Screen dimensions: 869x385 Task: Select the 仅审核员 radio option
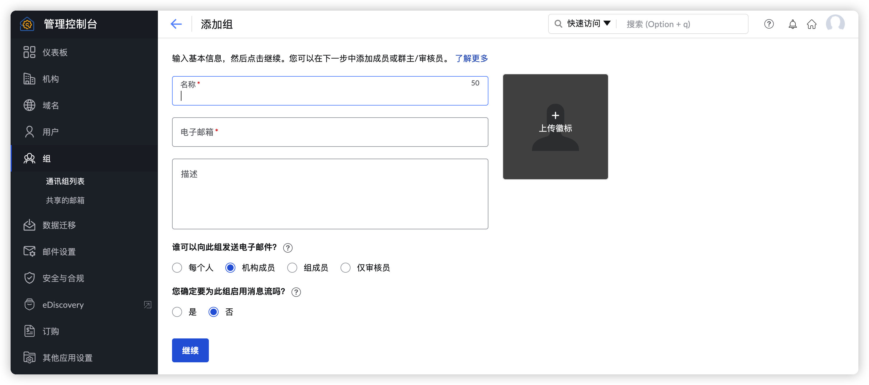pos(346,268)
